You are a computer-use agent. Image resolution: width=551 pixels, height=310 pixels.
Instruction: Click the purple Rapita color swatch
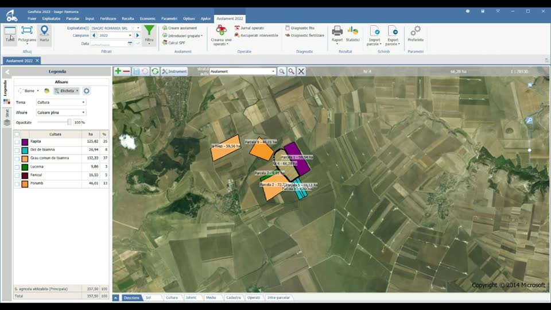click(25, 142)
